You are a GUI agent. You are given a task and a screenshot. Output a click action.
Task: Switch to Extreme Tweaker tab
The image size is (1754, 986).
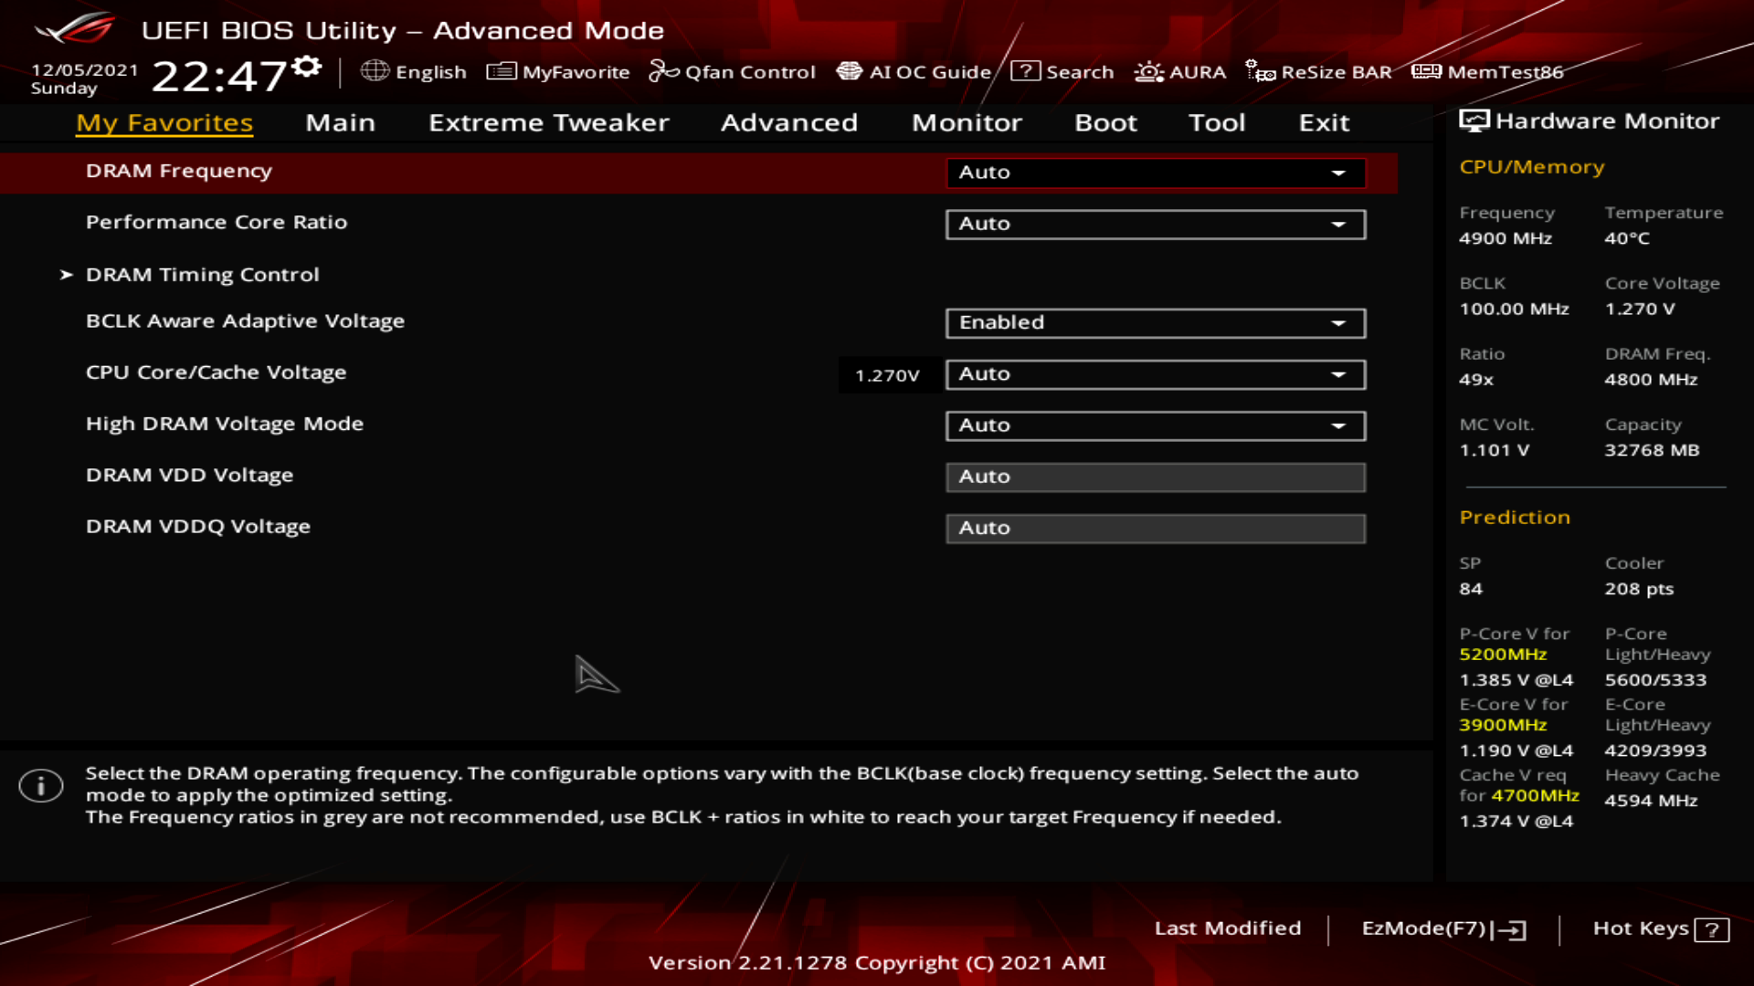pos(548,122)
